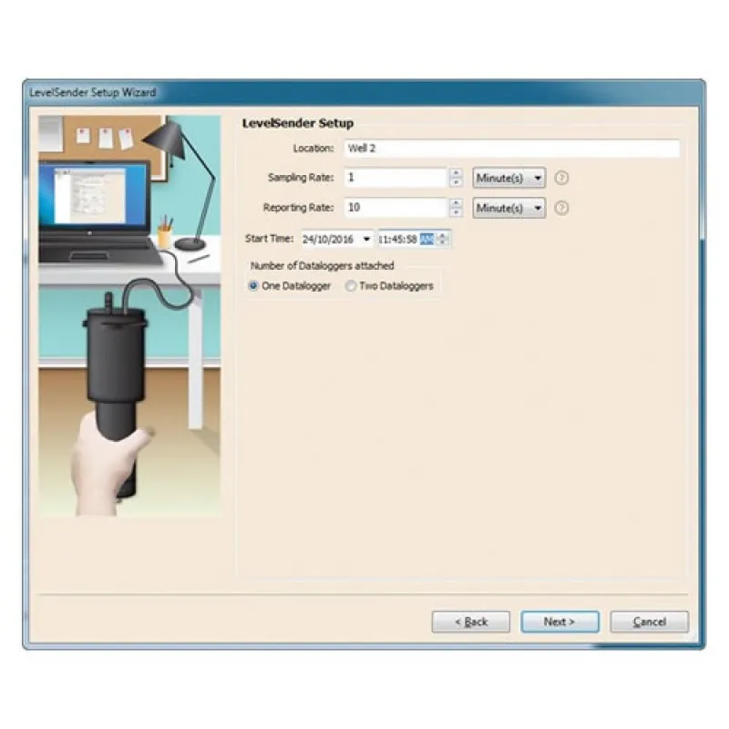Increment Reporting Rate using up arrow

pos(455,204)
